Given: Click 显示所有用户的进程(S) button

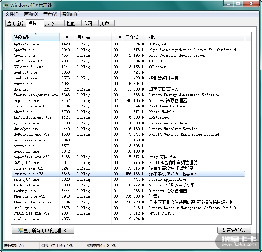Looking at the screenshot, I should point(43,231).
